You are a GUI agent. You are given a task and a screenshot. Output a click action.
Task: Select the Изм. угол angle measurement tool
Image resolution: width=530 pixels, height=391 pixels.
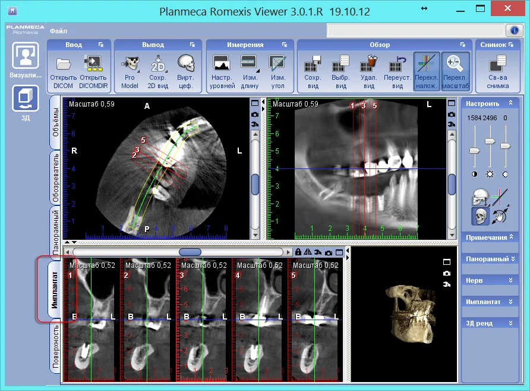coord(277,63)
